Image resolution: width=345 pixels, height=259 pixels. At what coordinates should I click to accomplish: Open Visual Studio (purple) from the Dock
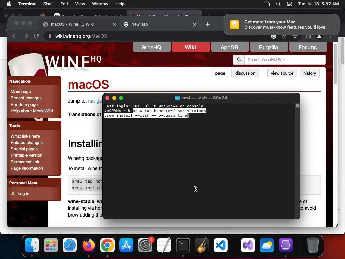[248, 245]
